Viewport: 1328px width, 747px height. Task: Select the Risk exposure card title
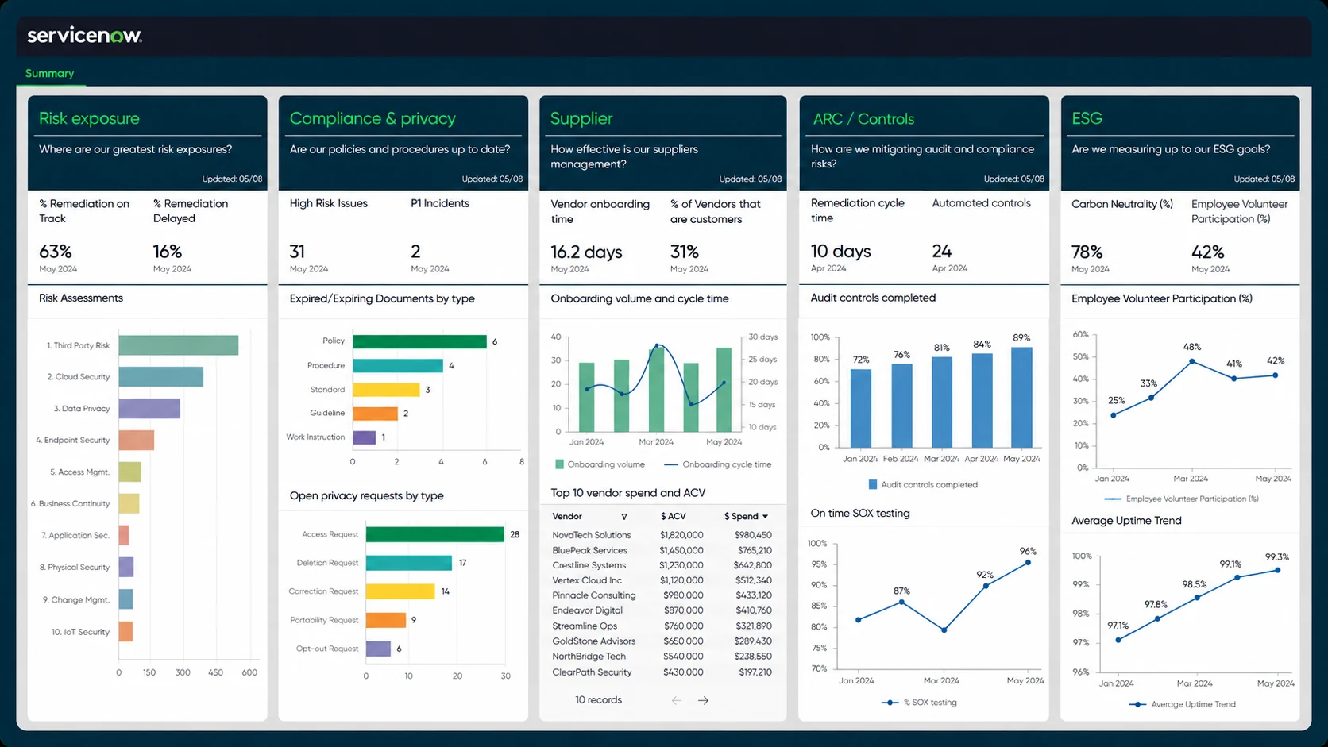click(x=89, y=118)
